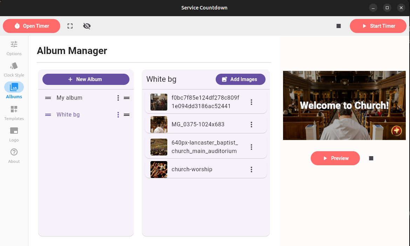Image resolution: width=410 pixels, height=246 pixels.
Task: Toggle the hide-timer crossed eye icon
Action: click(87, 26)
